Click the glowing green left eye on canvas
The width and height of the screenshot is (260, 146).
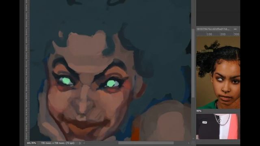coord(67,81)
